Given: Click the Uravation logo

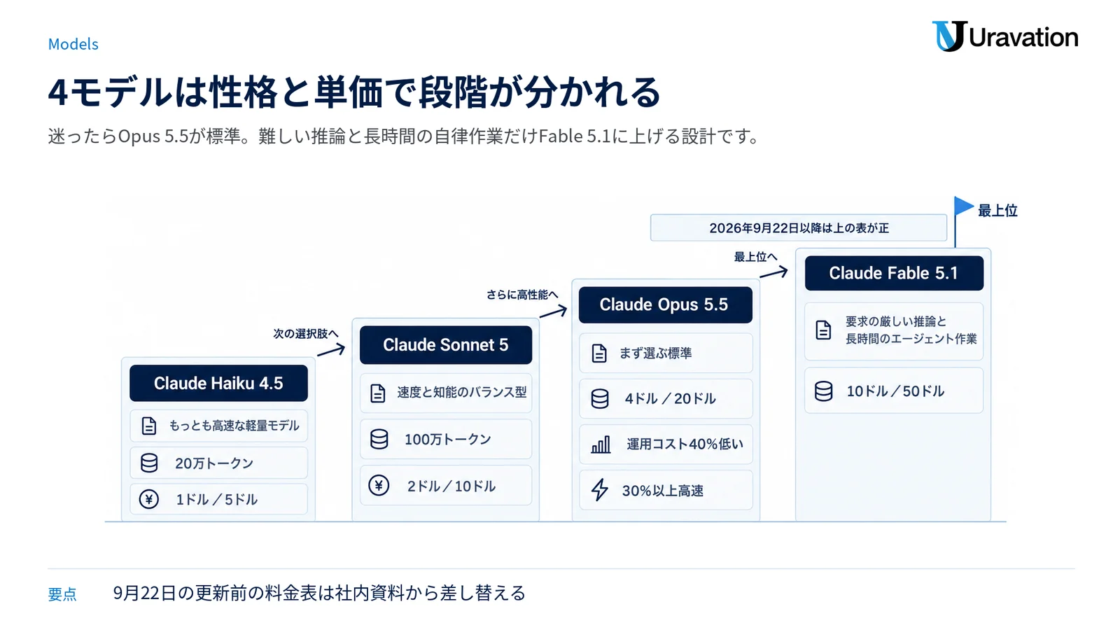Looking at the screenshot, I should [x=1005, y=36].
